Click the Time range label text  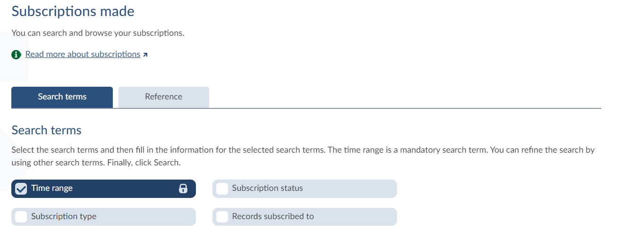click(52, 188)
